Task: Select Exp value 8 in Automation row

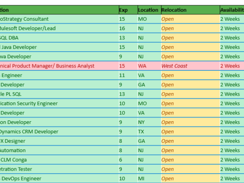Action: [128, 150]
